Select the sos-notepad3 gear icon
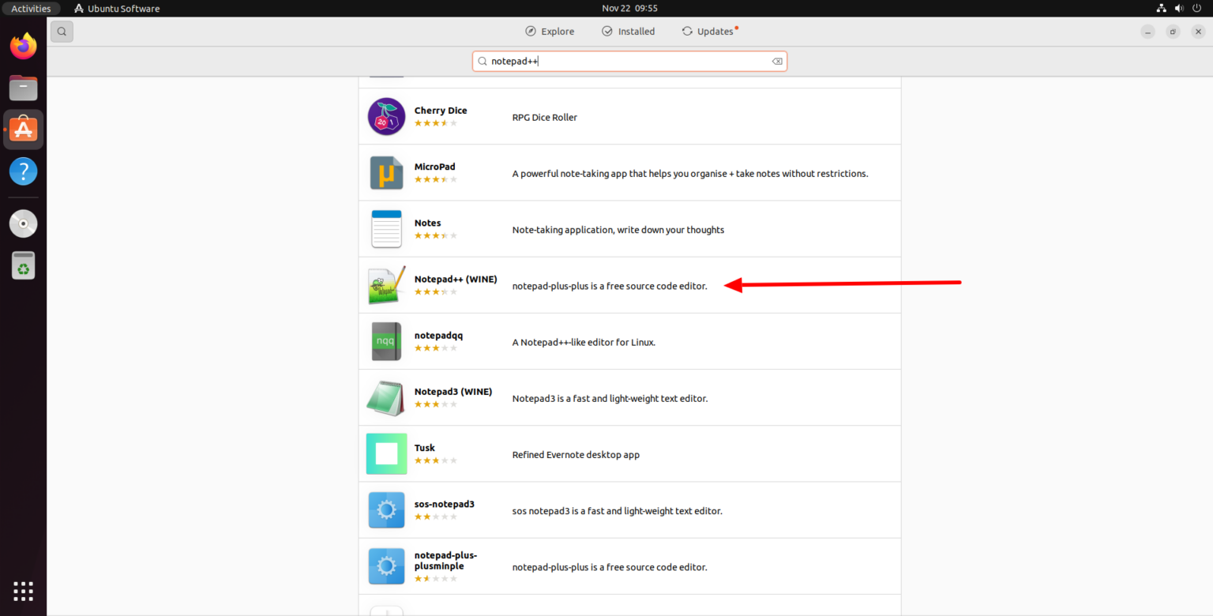1213x616 pixels. click(386, 509)
